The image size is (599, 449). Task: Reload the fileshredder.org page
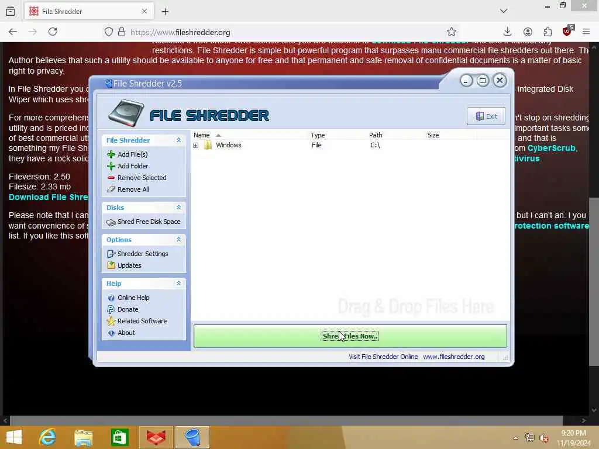pos(53,32)
